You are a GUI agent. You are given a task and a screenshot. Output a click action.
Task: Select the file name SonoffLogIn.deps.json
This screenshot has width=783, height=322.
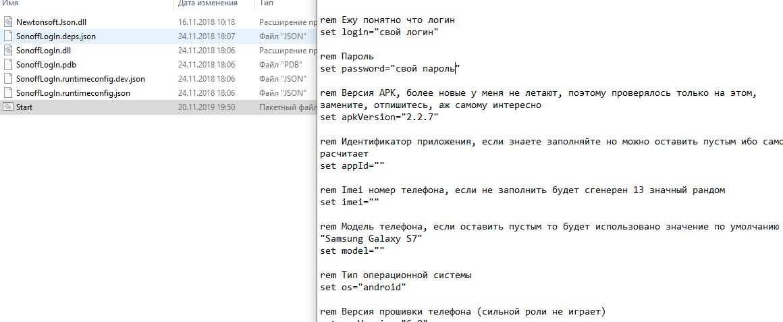coord(56,36)
